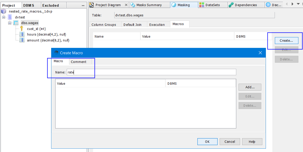303x152 pixels.
Task: Confirm the macro with OK
Action: [x=207, y=142]
